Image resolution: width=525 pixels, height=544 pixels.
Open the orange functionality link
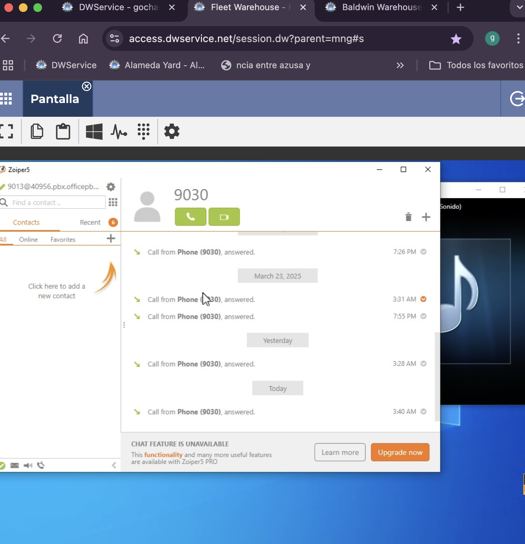(x=163, y=455)
